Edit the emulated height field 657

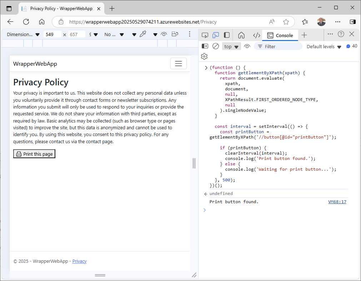[x=77, y=35]
